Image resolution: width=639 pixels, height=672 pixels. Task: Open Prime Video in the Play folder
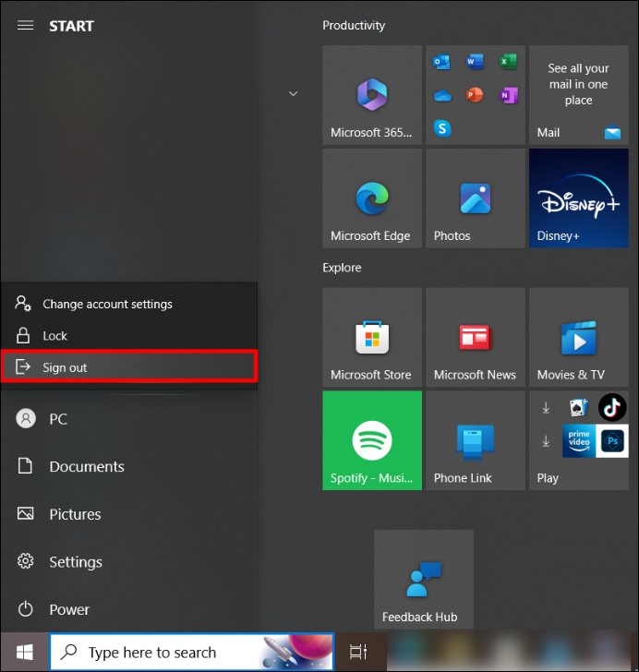(x=579, y=441)
